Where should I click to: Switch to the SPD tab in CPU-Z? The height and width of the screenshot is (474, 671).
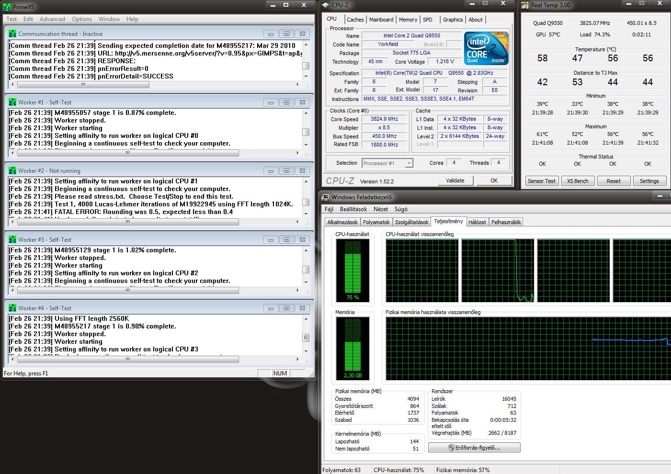[428, 20]
